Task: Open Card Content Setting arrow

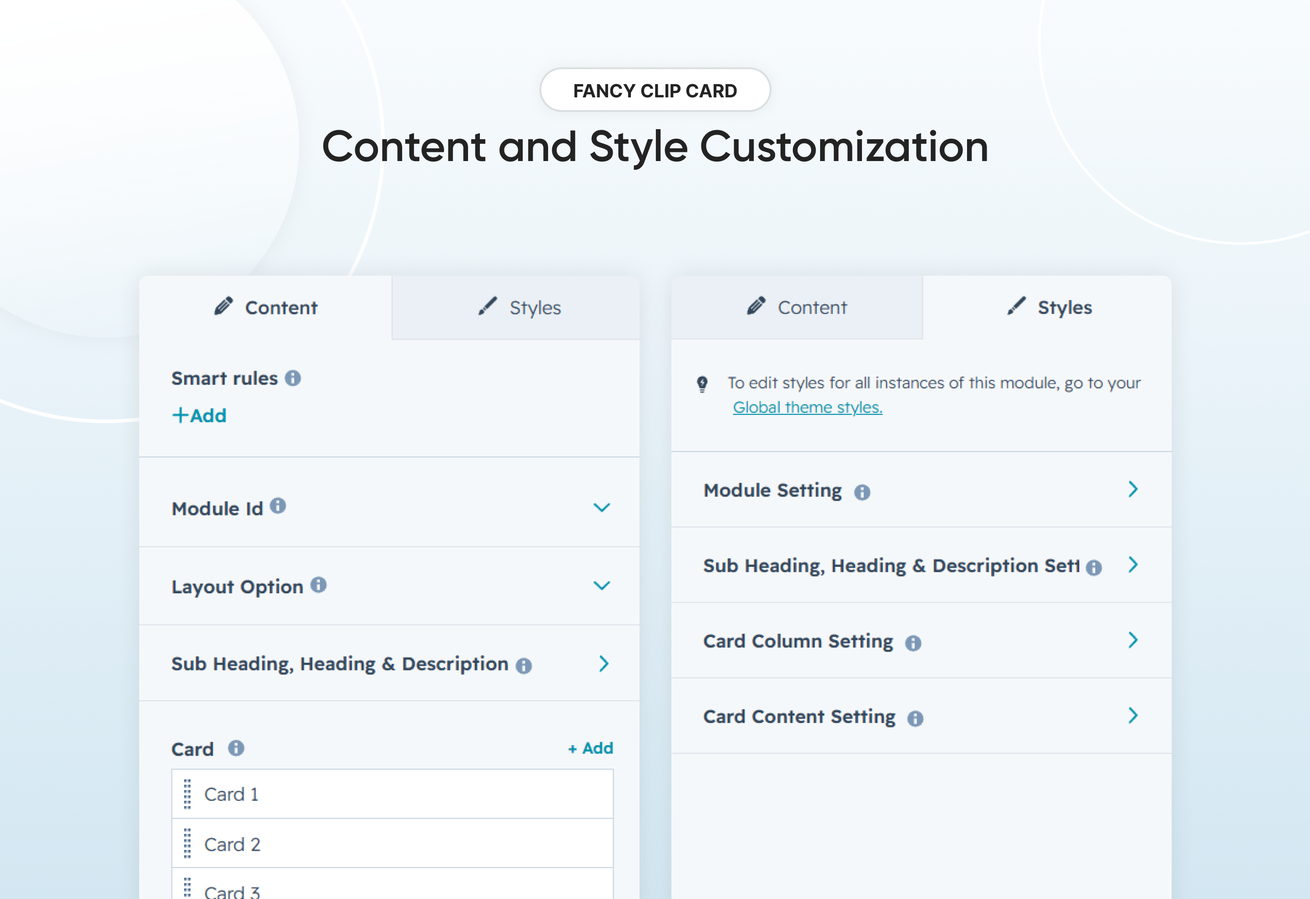Action: tap(1133, 716)
